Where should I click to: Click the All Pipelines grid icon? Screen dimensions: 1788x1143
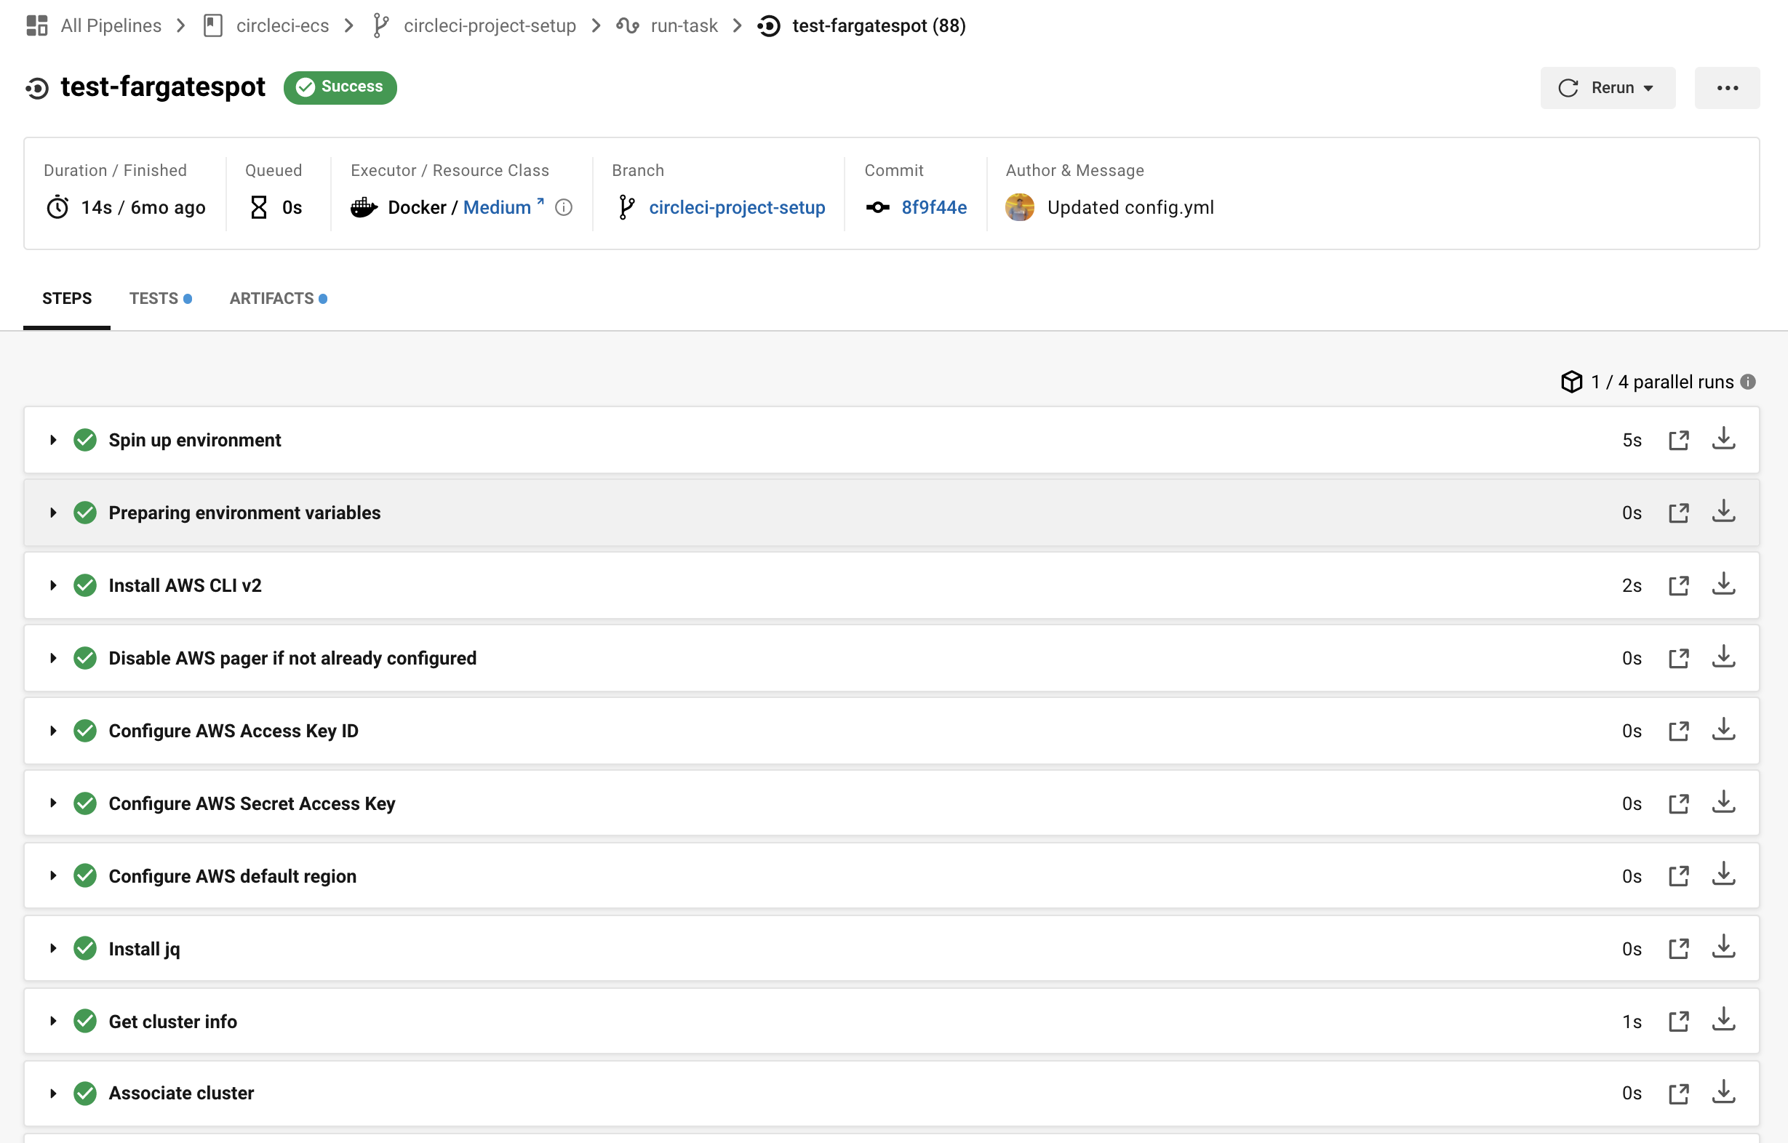[36, 25]
